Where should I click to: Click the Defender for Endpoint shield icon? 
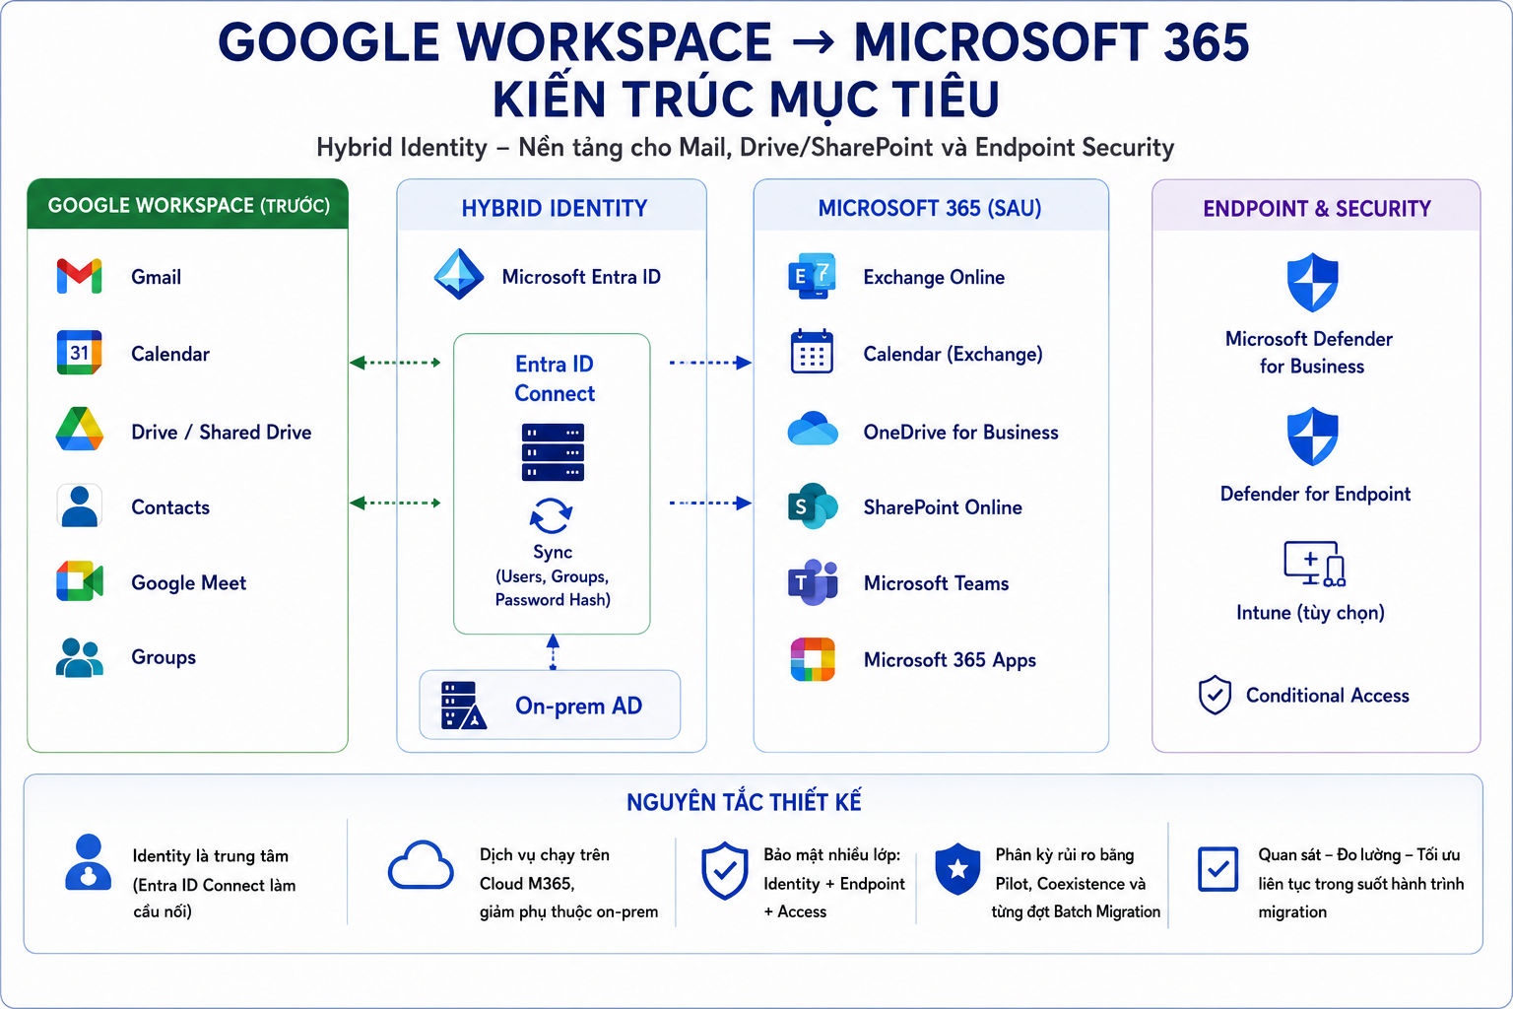(1313, 437)
